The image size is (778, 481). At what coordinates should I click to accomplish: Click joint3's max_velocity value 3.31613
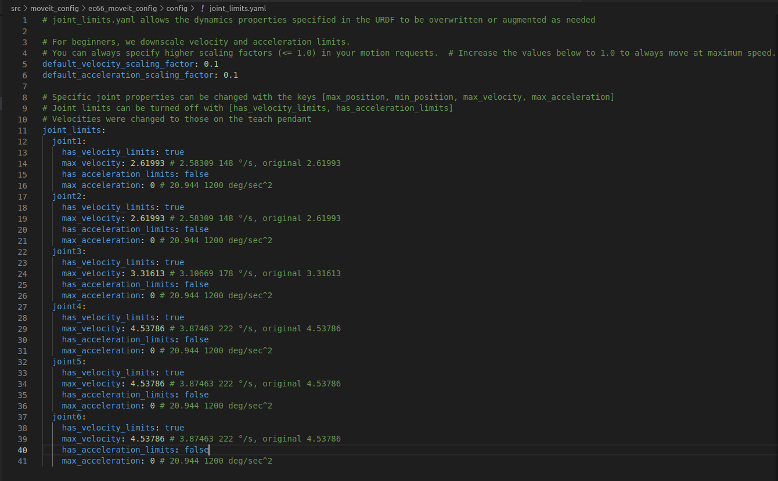click(147, 274)
